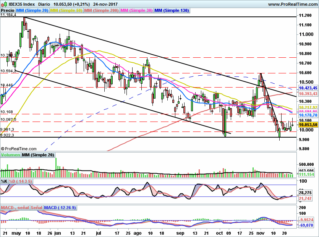Click the nov label on date axis
Screen dimensions: 319x237
pos(261,233)
